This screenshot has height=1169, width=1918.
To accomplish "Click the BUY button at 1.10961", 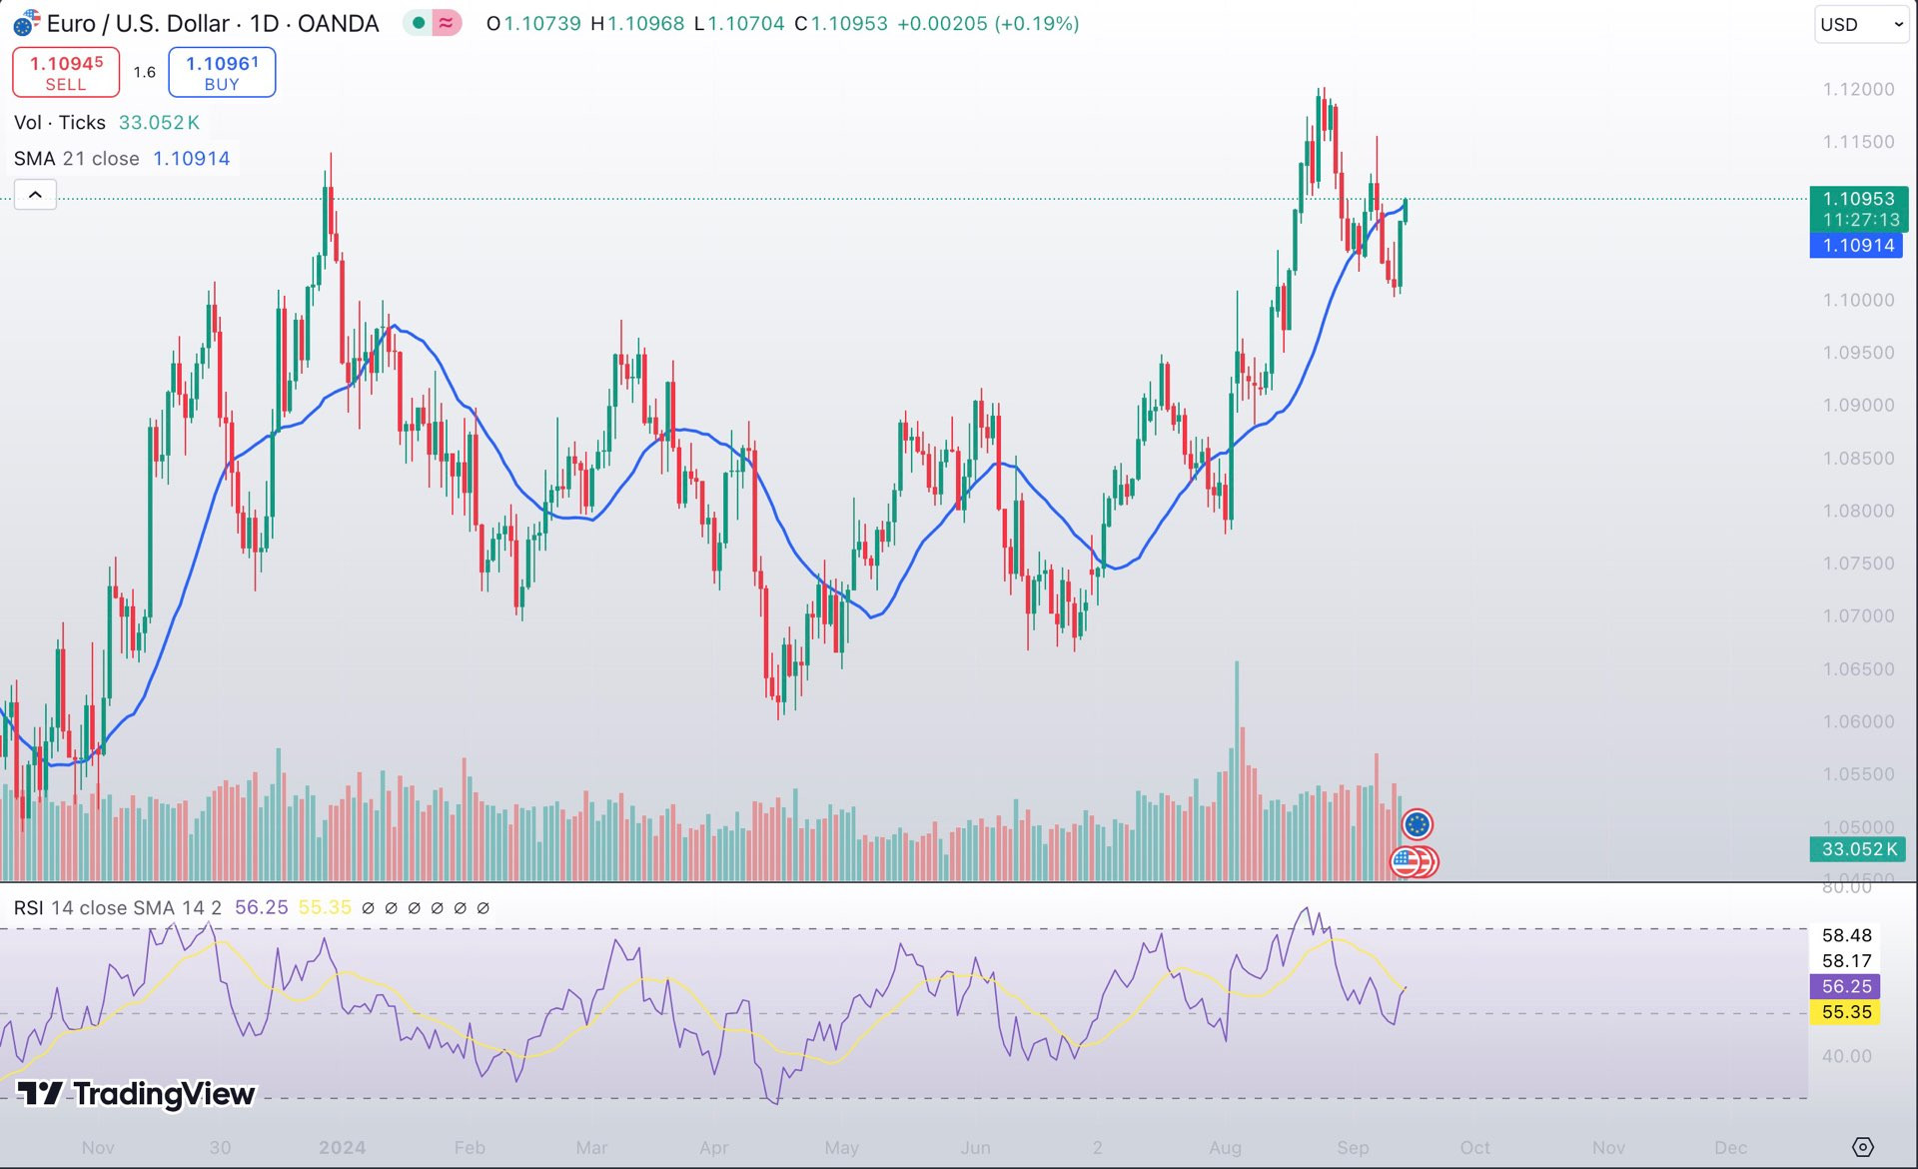I will pos(222,72).
